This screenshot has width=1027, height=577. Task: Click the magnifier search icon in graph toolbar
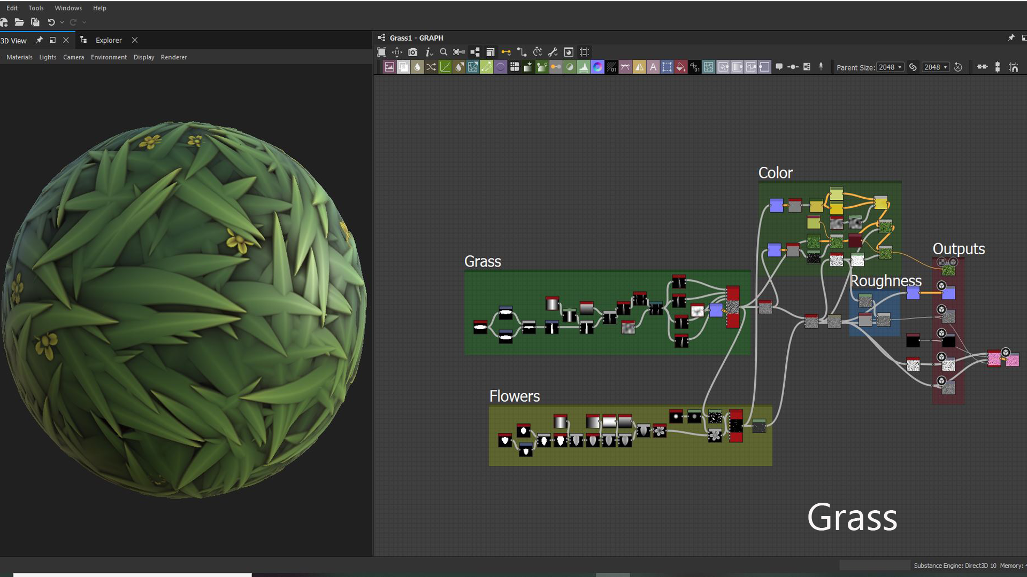pos(443,52)
